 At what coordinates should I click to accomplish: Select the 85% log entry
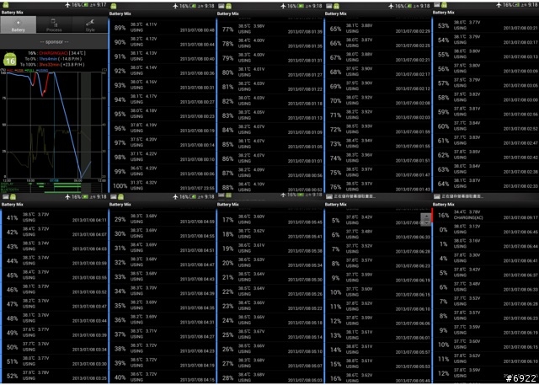click(270, 144)
